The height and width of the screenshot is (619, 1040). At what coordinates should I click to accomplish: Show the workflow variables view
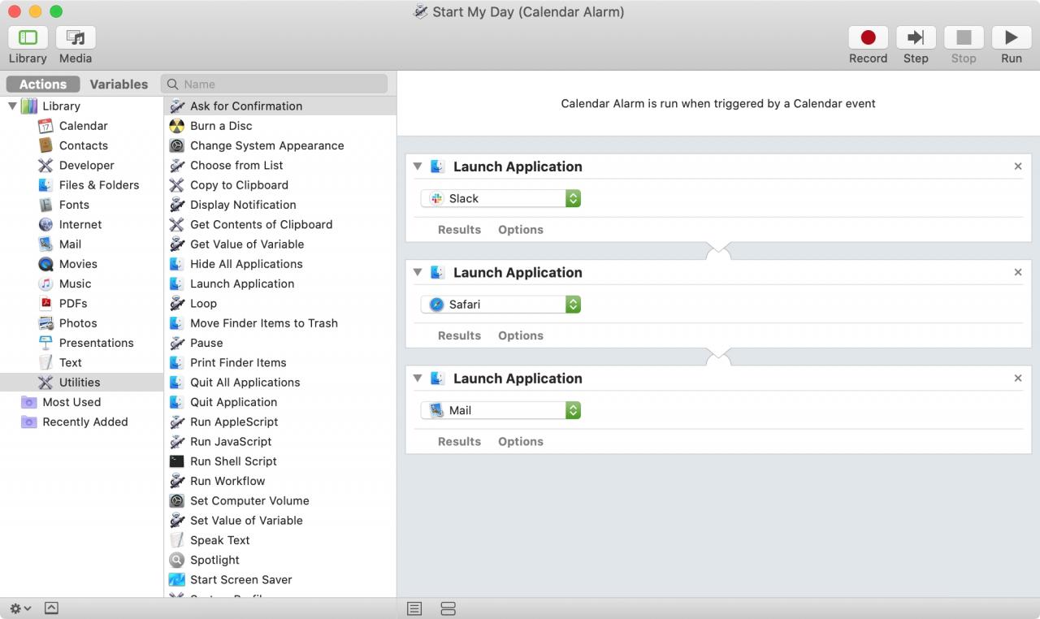pyautogui.click(x=448, y=608)
